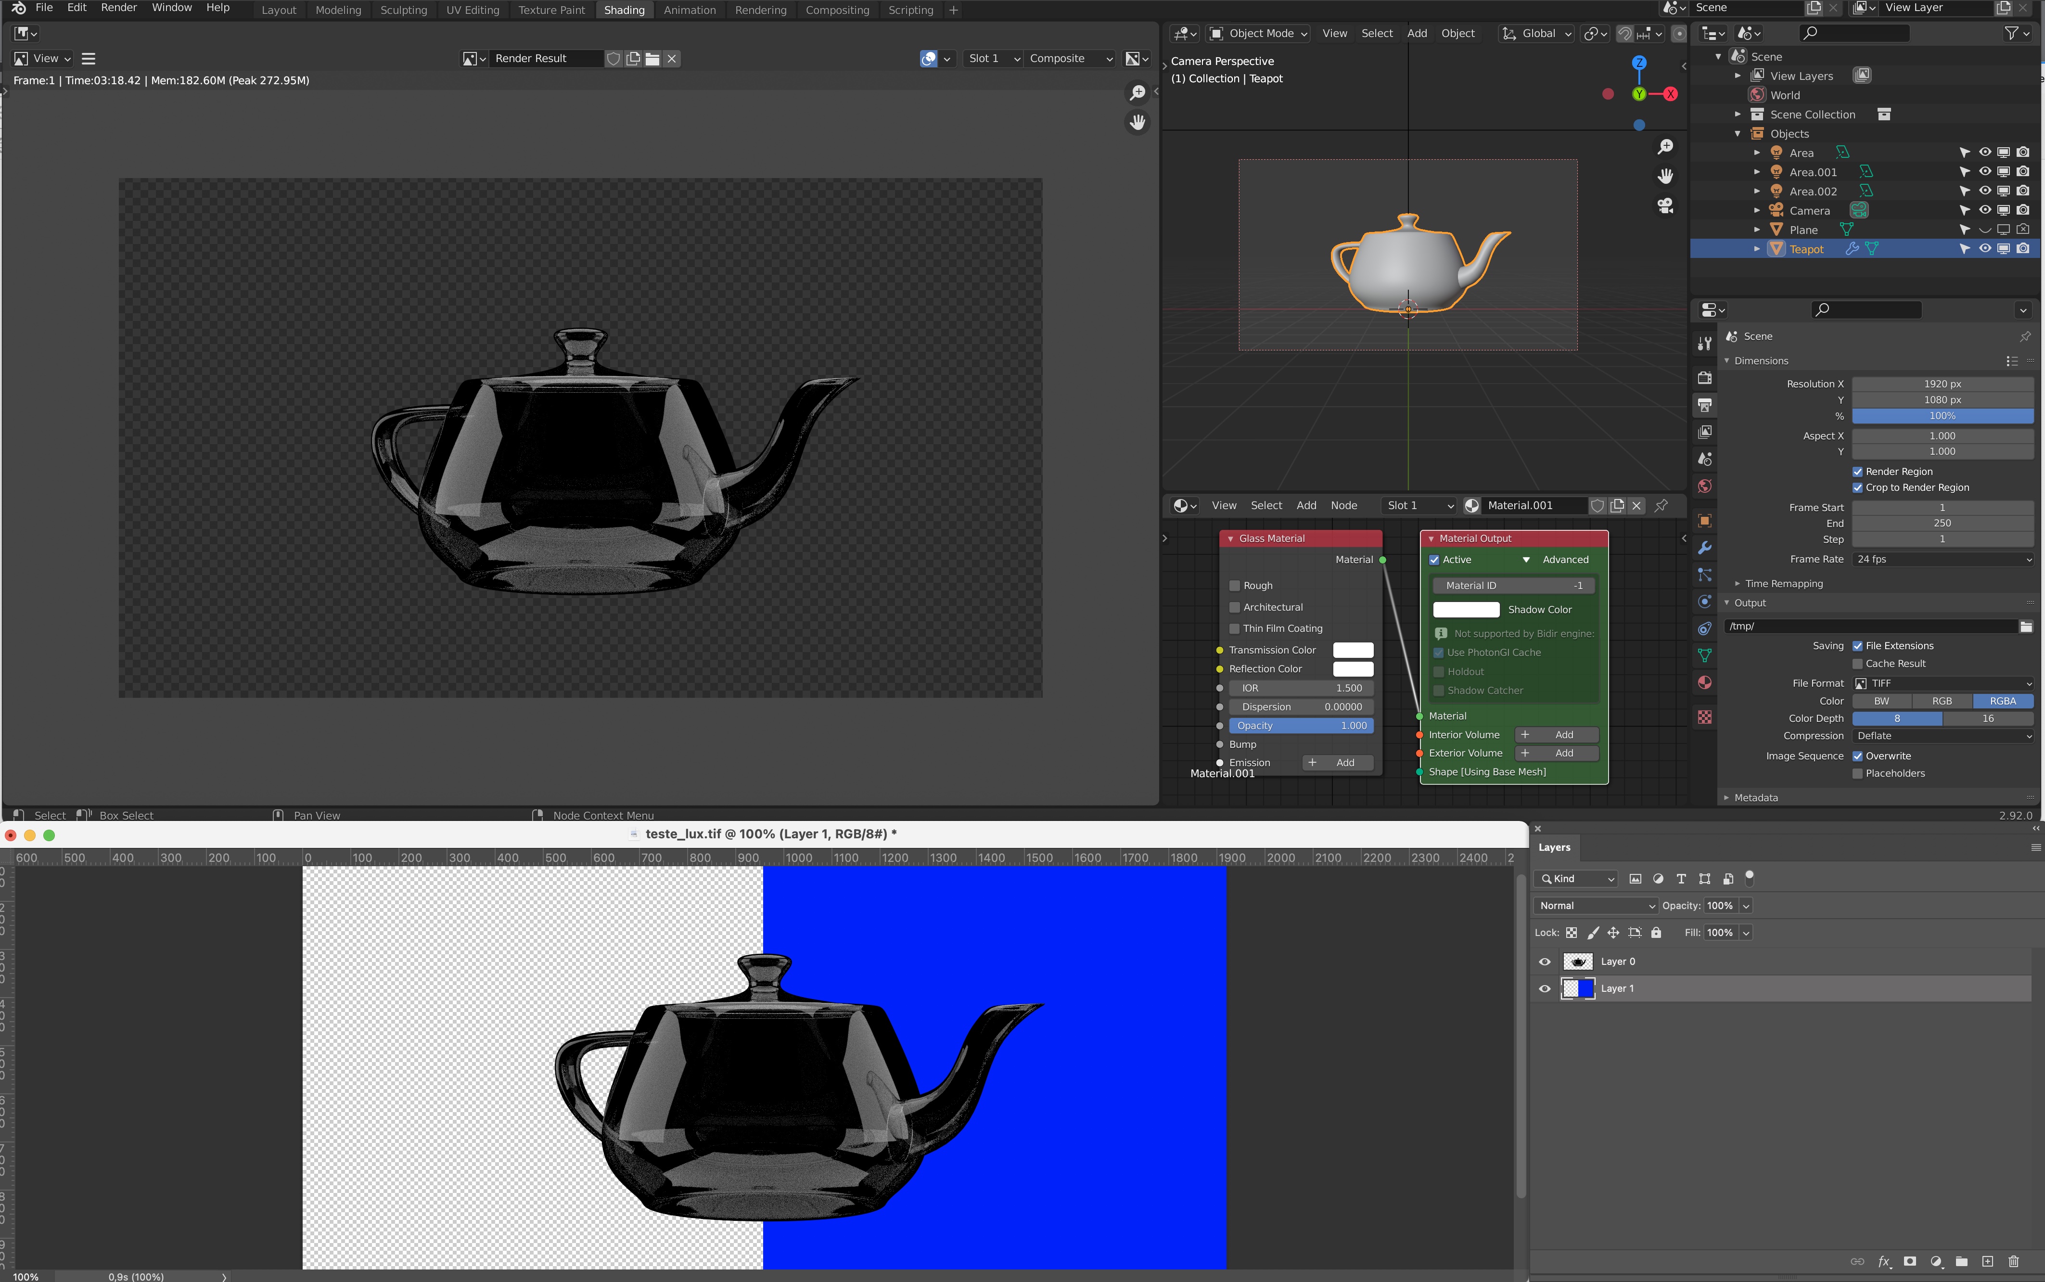Open the File Format TIFF dropdown
This screenshot has height=1282, width=2045.
click(1943, 683)
